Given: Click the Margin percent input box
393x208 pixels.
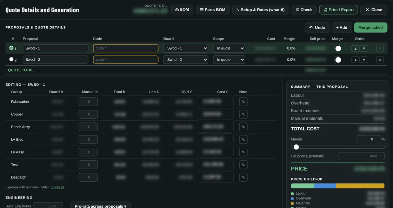Looking at the screenshot, I should (369, 139).
